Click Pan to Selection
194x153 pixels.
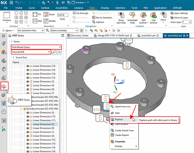tap(102, 18)
